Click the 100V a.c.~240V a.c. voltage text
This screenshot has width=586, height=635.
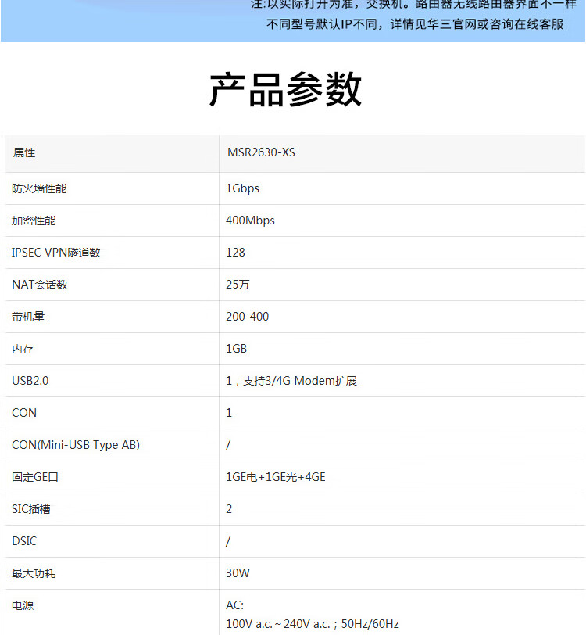point(279,624)
